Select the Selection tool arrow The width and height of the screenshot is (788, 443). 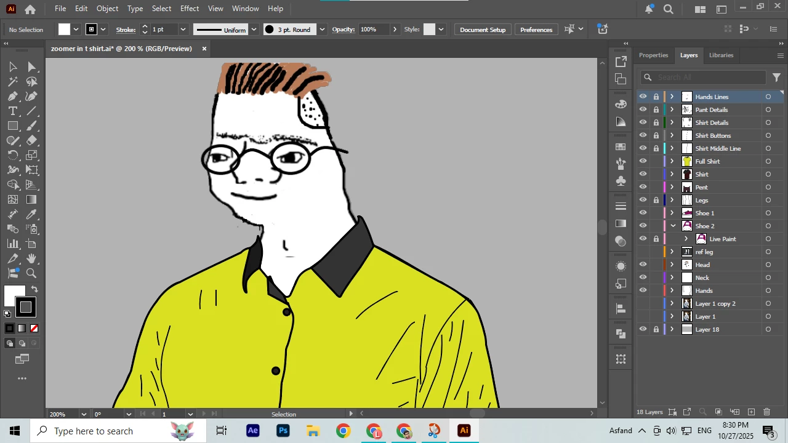pos(13,66)
